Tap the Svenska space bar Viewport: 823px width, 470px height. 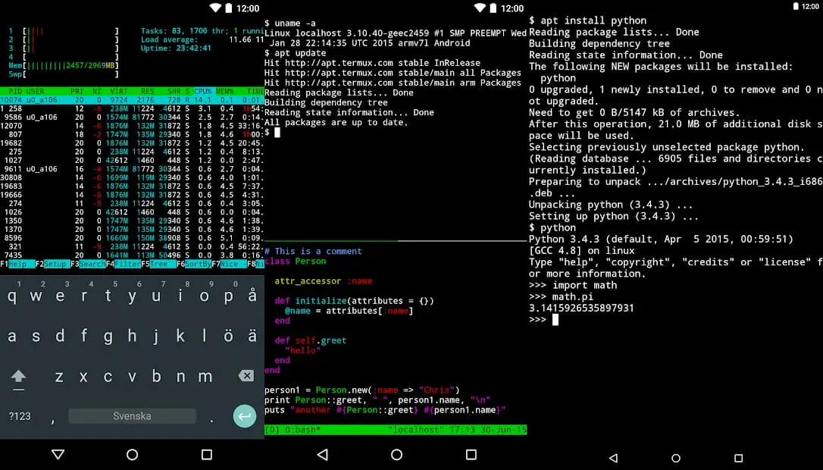(x=133, y=416)
